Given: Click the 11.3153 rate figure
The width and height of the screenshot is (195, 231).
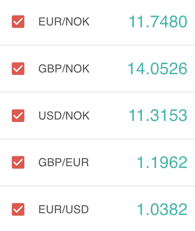Looking at the screenshot, I should tap(158, 116).
